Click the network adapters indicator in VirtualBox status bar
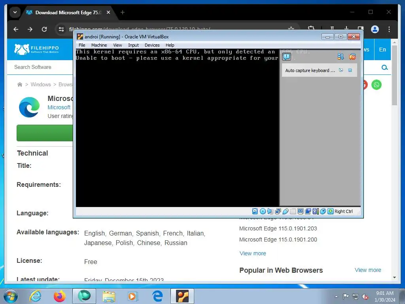The image size is (405, 304). 278,211
